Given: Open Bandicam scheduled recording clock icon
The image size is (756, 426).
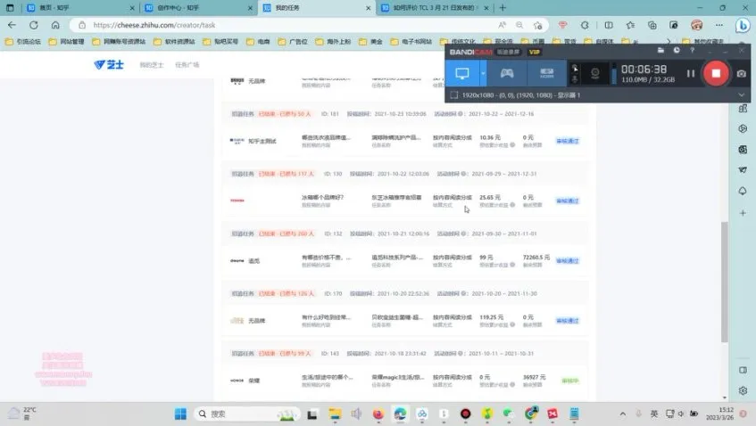Looking at the screenshot, I should [676, 51].
